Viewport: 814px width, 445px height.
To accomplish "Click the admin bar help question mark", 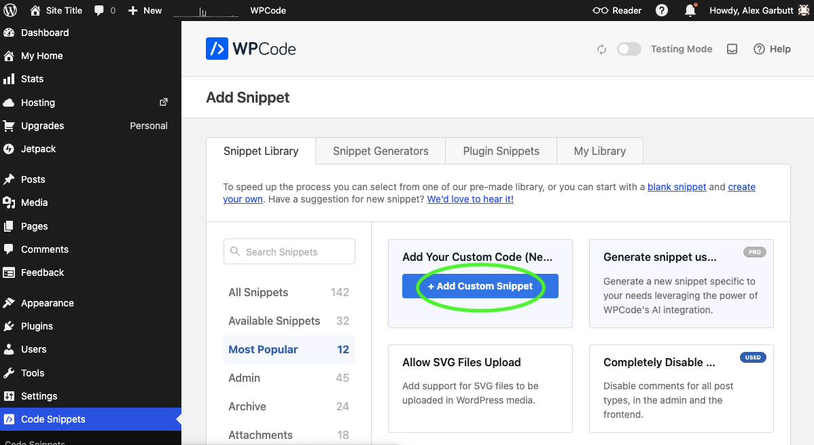I will pos(661,10).
